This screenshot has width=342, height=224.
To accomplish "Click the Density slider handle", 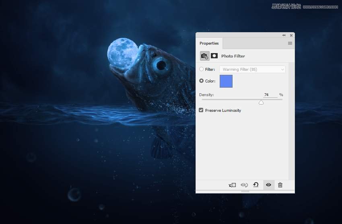I will click(261, 103).
